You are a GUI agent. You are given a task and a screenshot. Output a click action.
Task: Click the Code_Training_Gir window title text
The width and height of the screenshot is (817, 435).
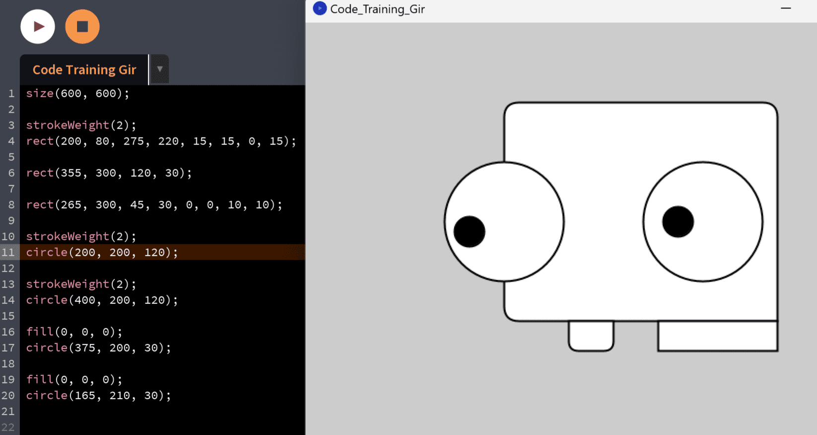click(377, 9)
